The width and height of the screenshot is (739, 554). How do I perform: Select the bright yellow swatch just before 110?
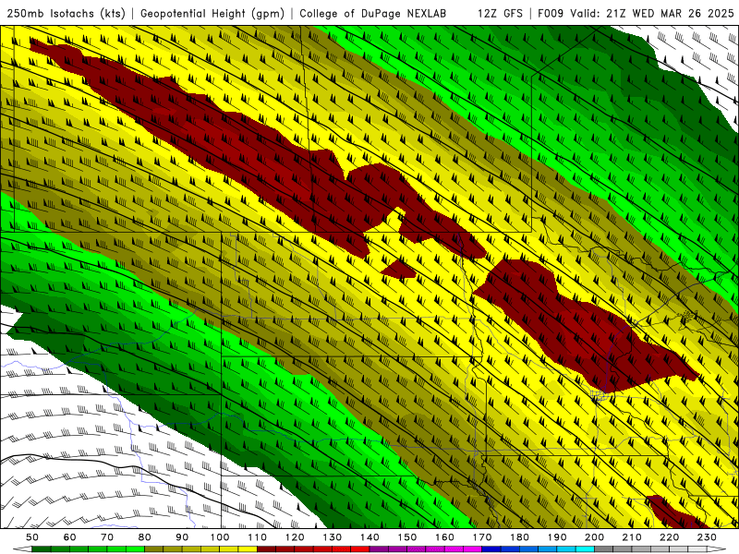(x=248, y=549)
